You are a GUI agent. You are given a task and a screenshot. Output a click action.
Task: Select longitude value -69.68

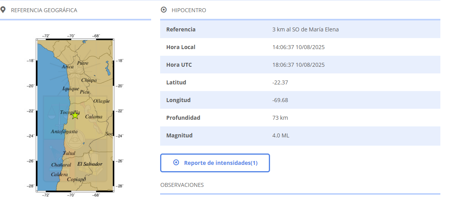pos(280,100)
